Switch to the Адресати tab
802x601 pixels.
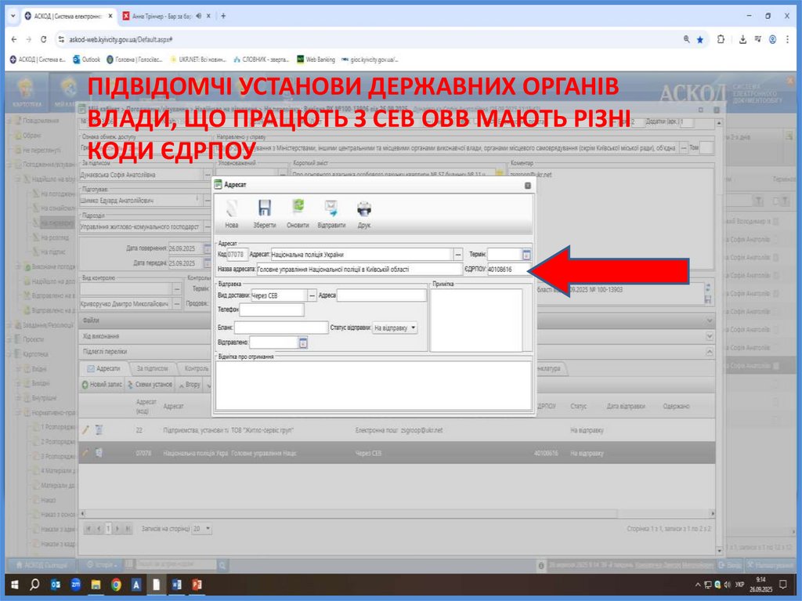(103, 368)
